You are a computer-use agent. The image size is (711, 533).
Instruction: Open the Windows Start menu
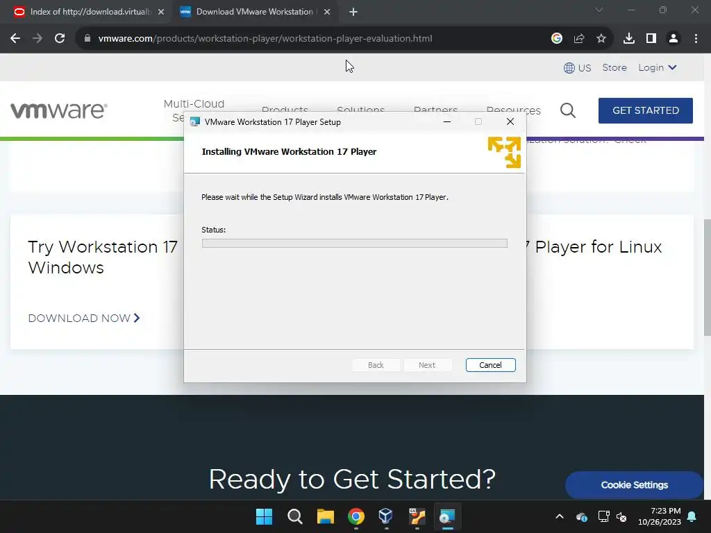pos(264,516)
